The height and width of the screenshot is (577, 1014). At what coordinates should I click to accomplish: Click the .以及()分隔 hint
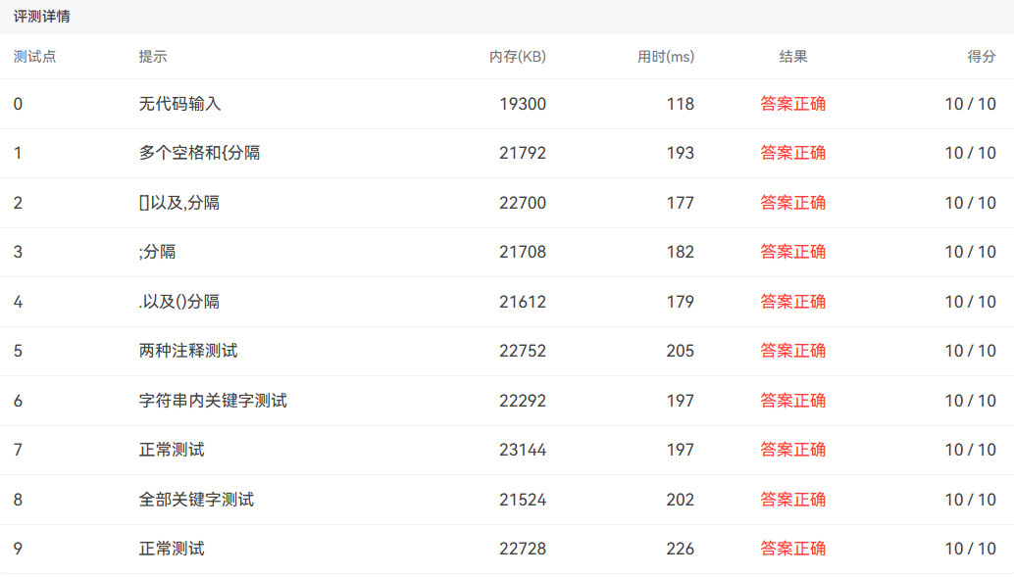tap(179, 302)
